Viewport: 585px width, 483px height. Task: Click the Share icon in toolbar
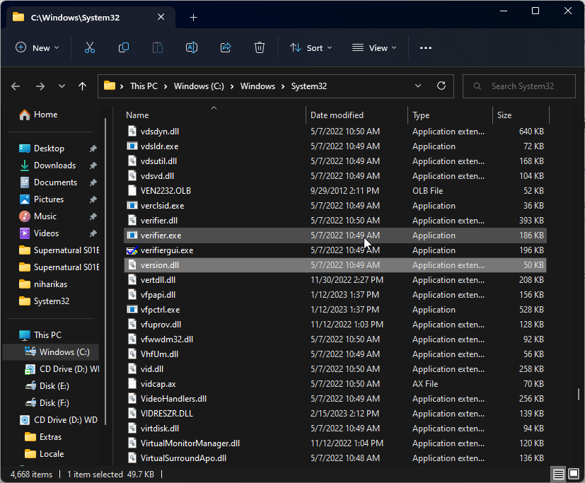click(x=226, y=47)
